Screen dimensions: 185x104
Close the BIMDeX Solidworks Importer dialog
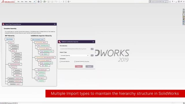93,42
